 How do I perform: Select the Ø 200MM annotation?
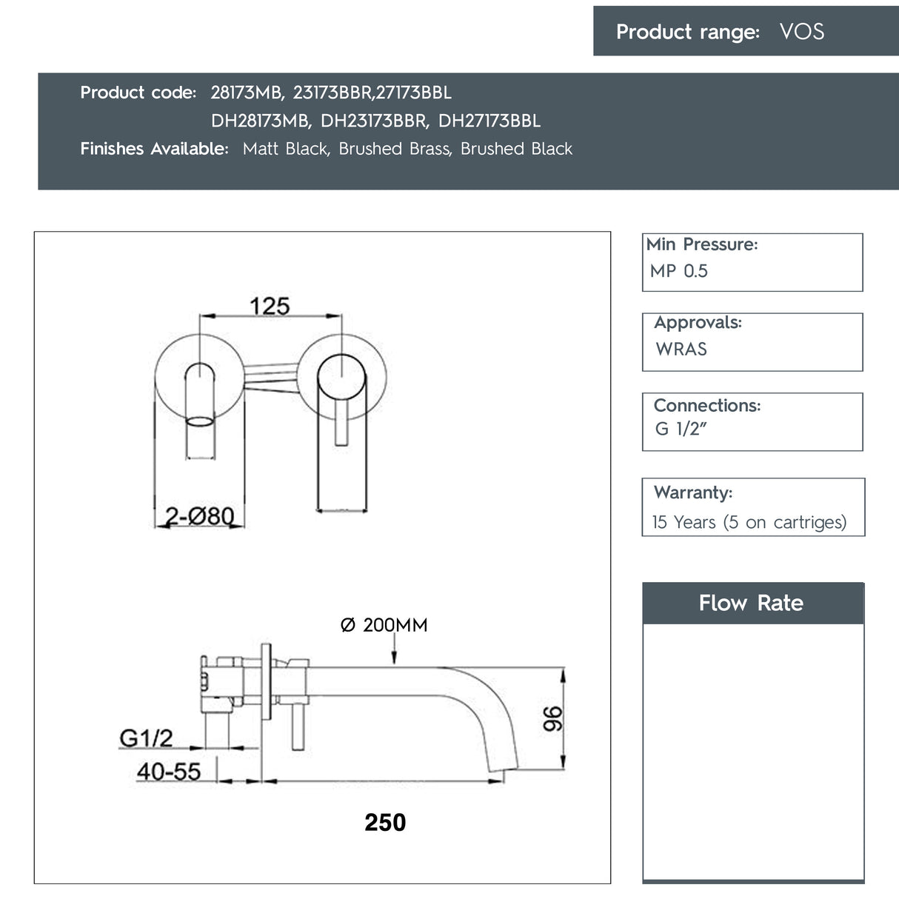pyautogui.click(x=384, y=625)
